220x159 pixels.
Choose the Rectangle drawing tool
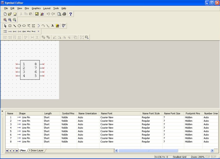click(10, 26)
